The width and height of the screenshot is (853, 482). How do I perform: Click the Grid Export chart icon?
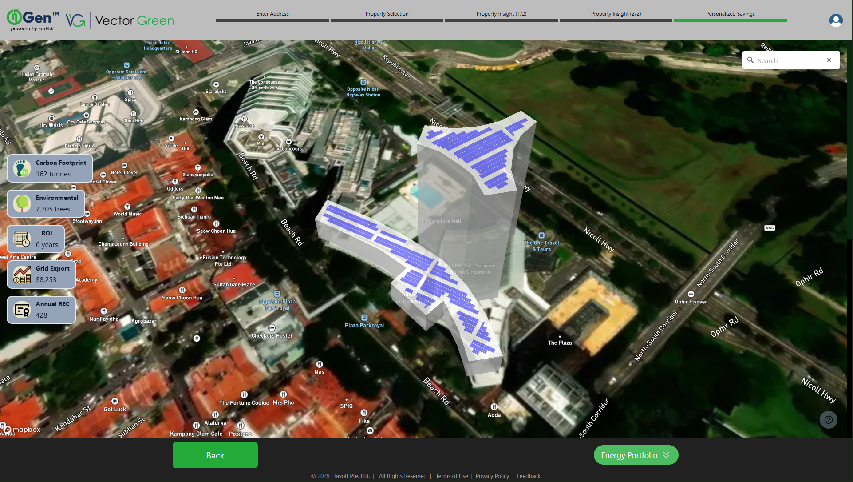pos(22,274)
